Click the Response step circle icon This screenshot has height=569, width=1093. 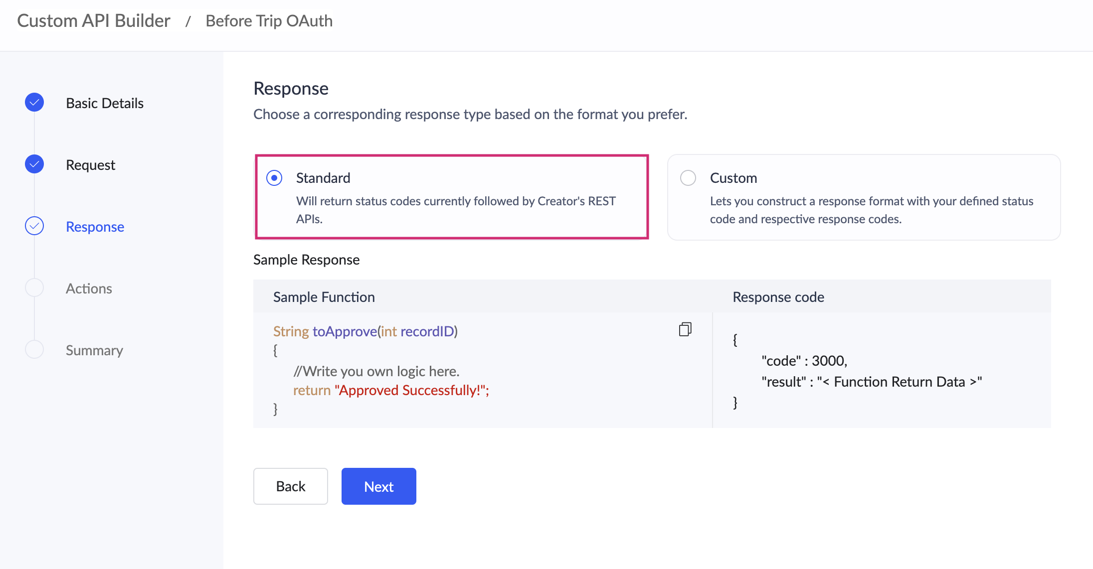click(34, 226)
